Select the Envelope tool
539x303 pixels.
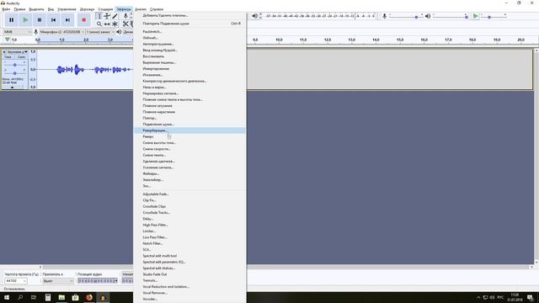point(107,16)
